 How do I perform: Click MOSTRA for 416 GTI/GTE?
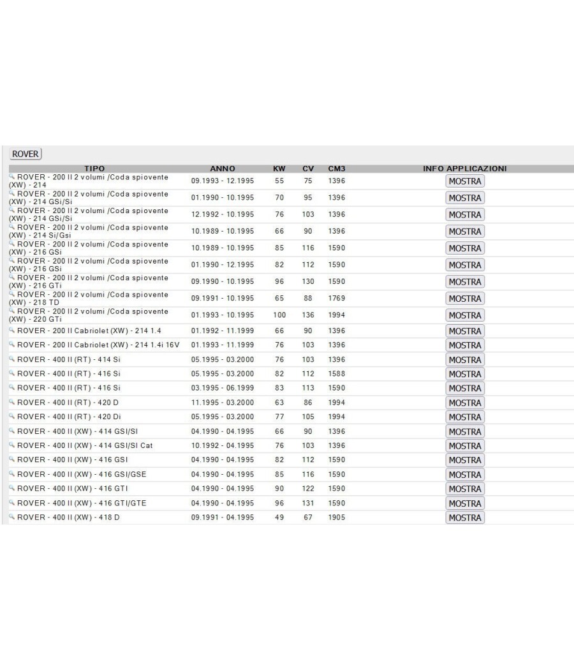(465, 503)
